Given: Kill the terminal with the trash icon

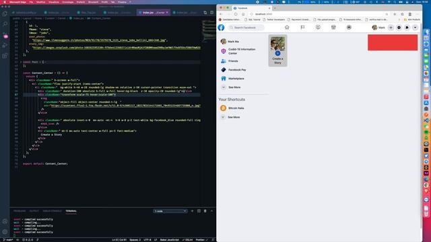Looking at the screenshot, I should (205, 211).
